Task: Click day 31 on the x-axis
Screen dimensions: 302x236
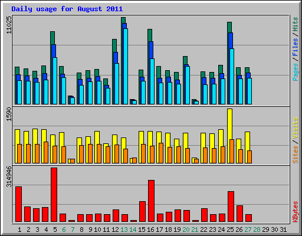Action: [x=283, y=230]
